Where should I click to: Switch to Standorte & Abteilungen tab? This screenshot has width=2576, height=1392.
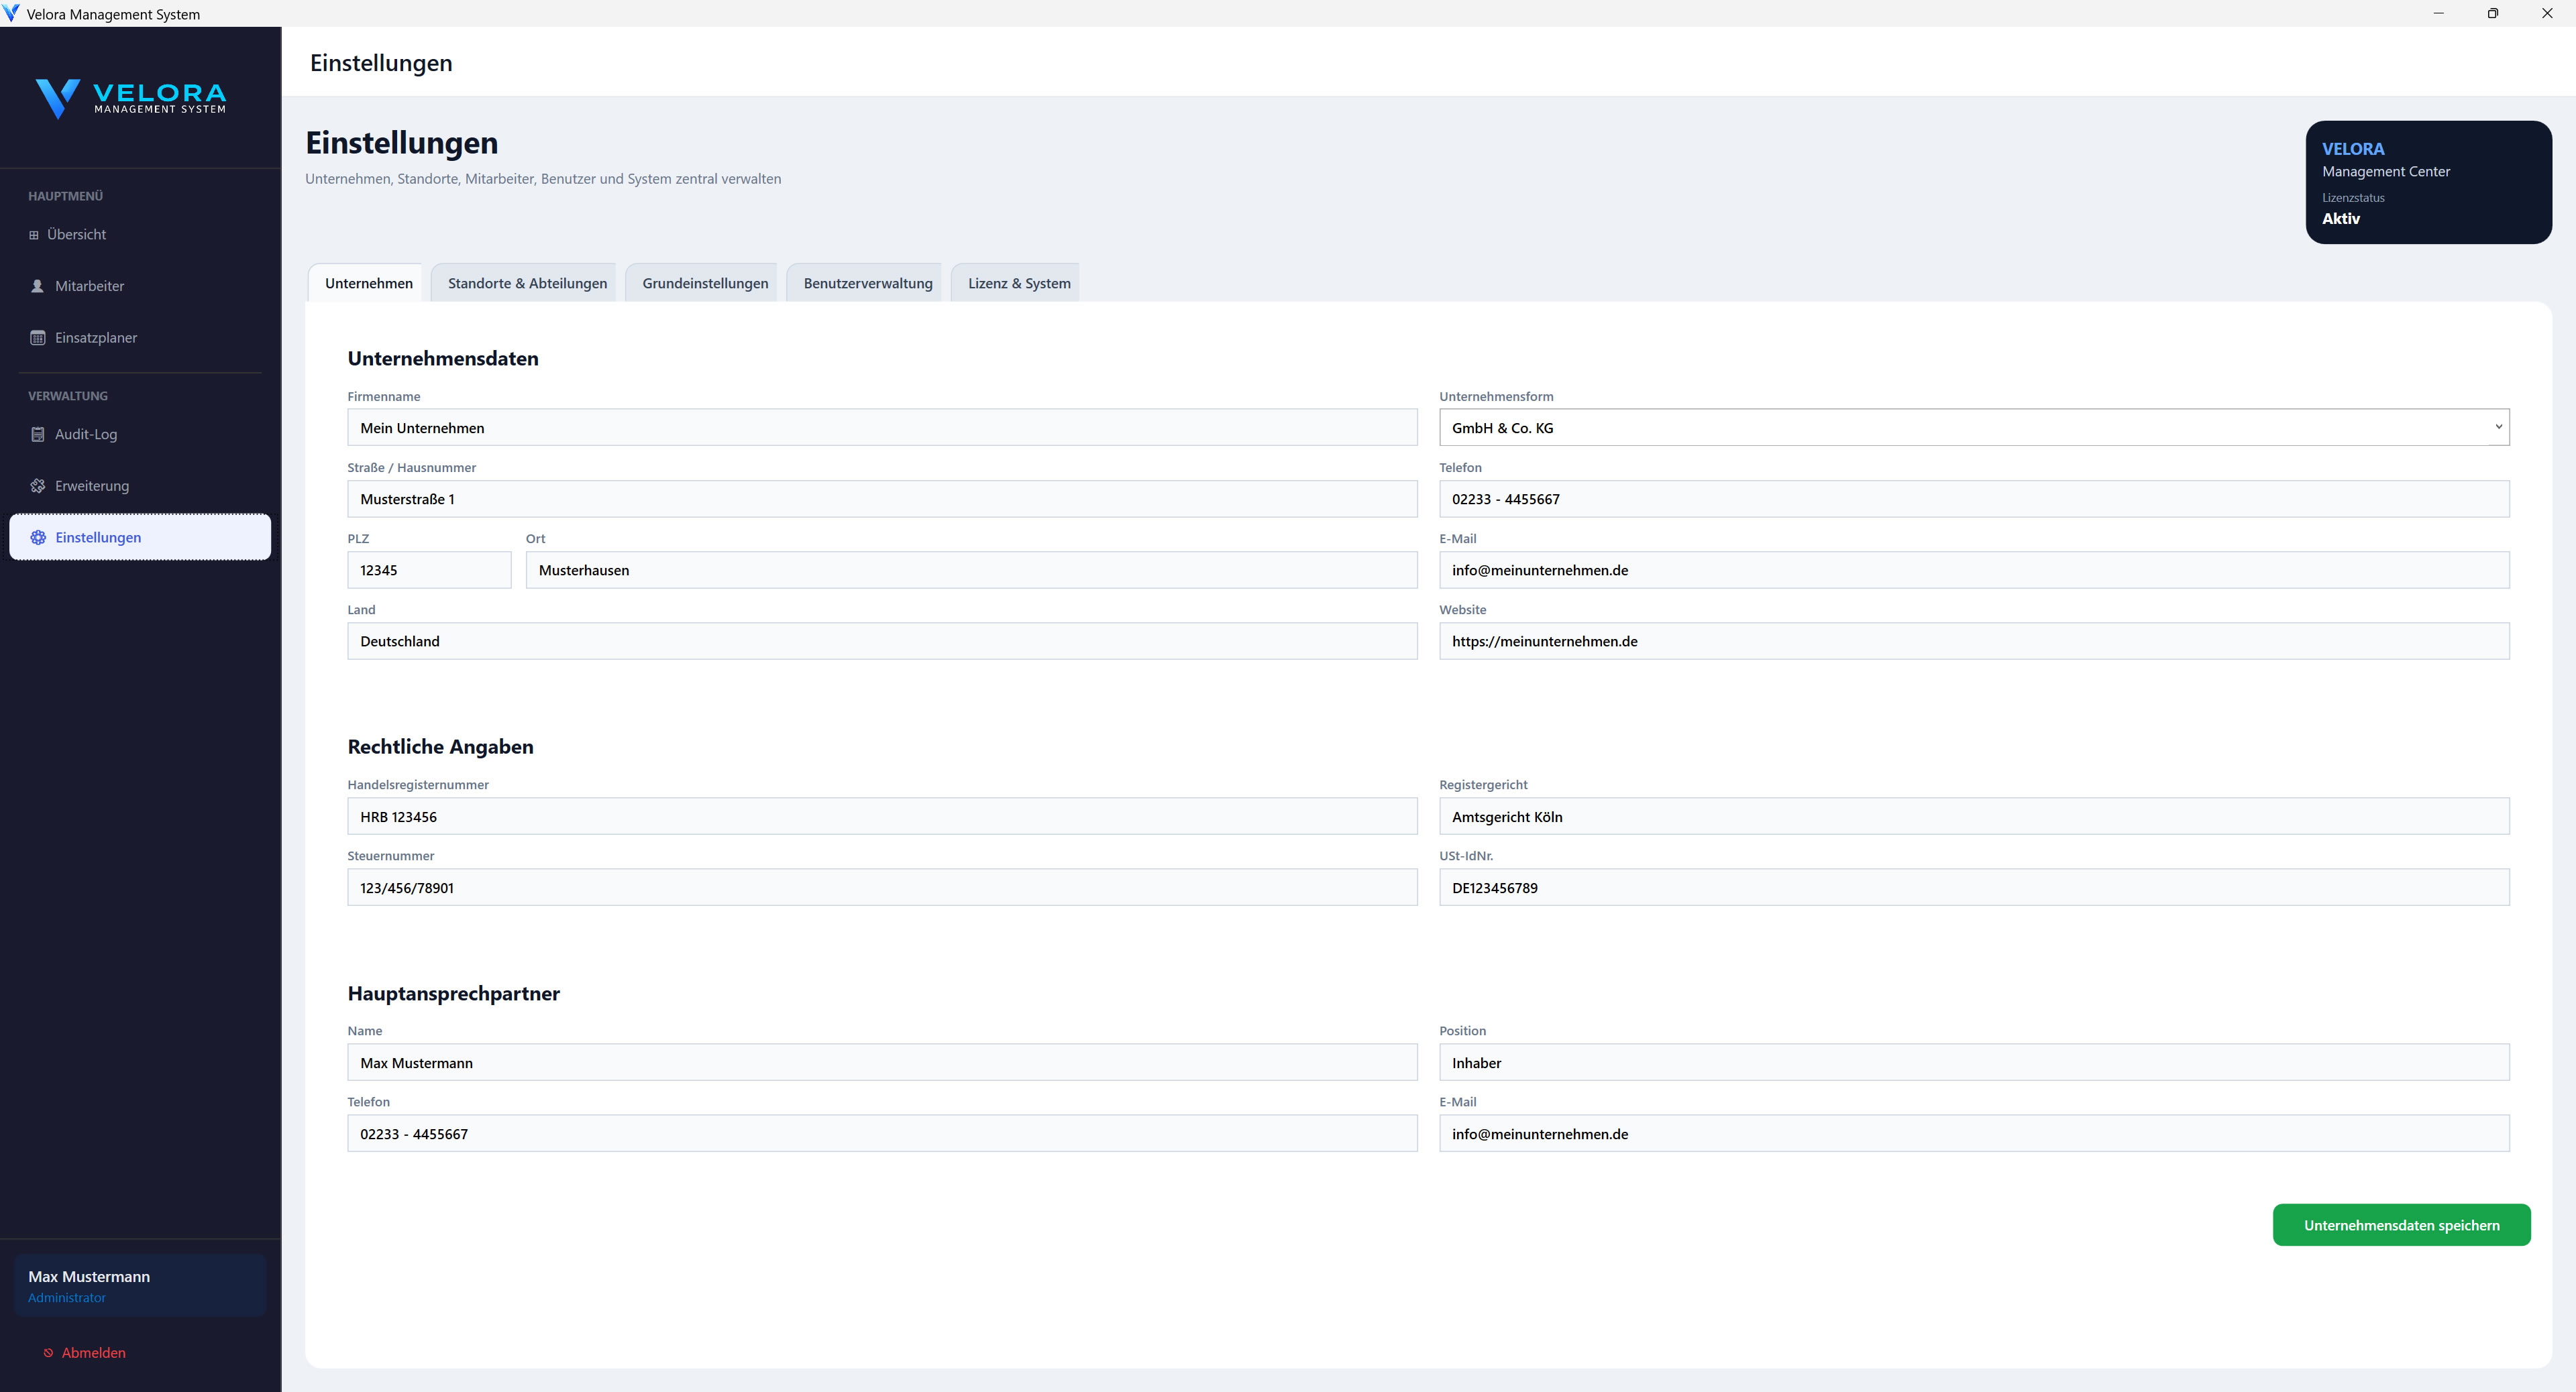pos(527,284)
